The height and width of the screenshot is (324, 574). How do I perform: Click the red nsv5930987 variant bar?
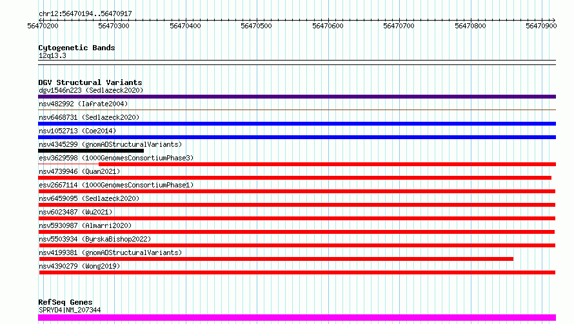pyautogui.click(x=297, y=232)
